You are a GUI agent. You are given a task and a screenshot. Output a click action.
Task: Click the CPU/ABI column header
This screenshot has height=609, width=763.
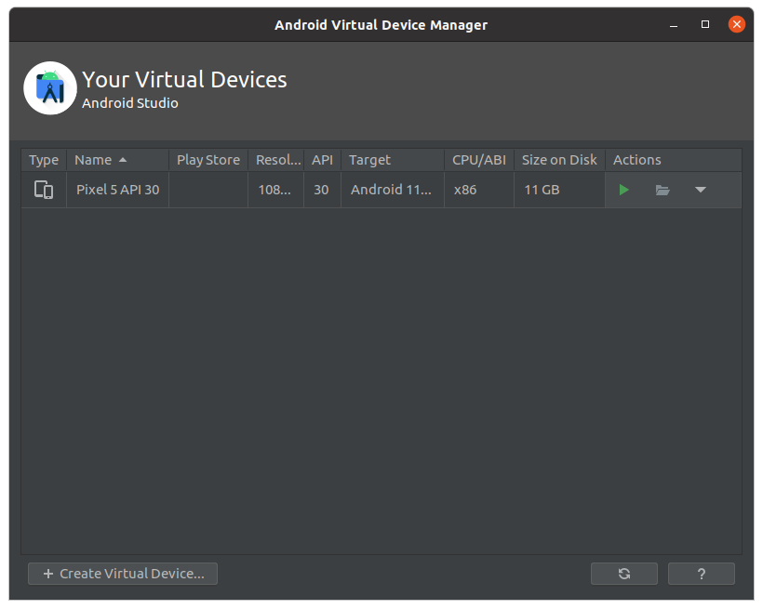point(479,160)
